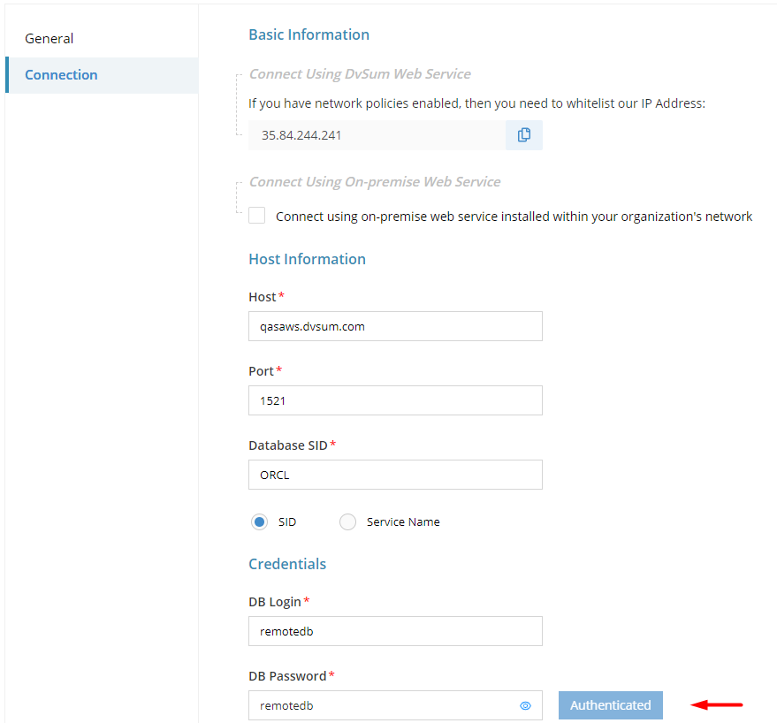The image size is (777, 723).
Task: Copy the whitelist IP address
Action: point(524,134)
